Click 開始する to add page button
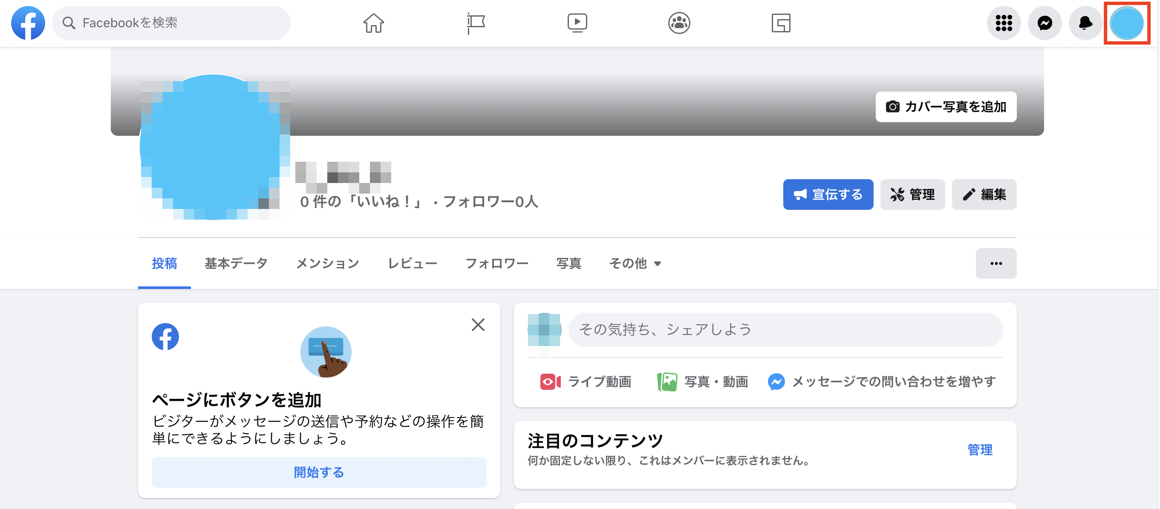 pos(319,472)
